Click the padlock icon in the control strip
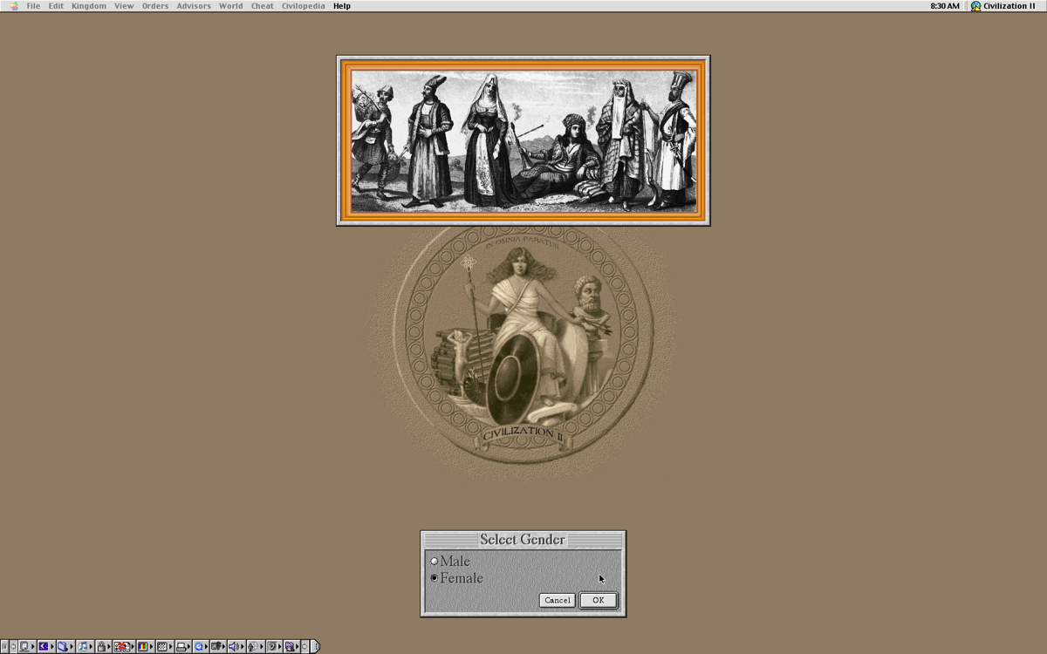 click(x=102, y=647)
